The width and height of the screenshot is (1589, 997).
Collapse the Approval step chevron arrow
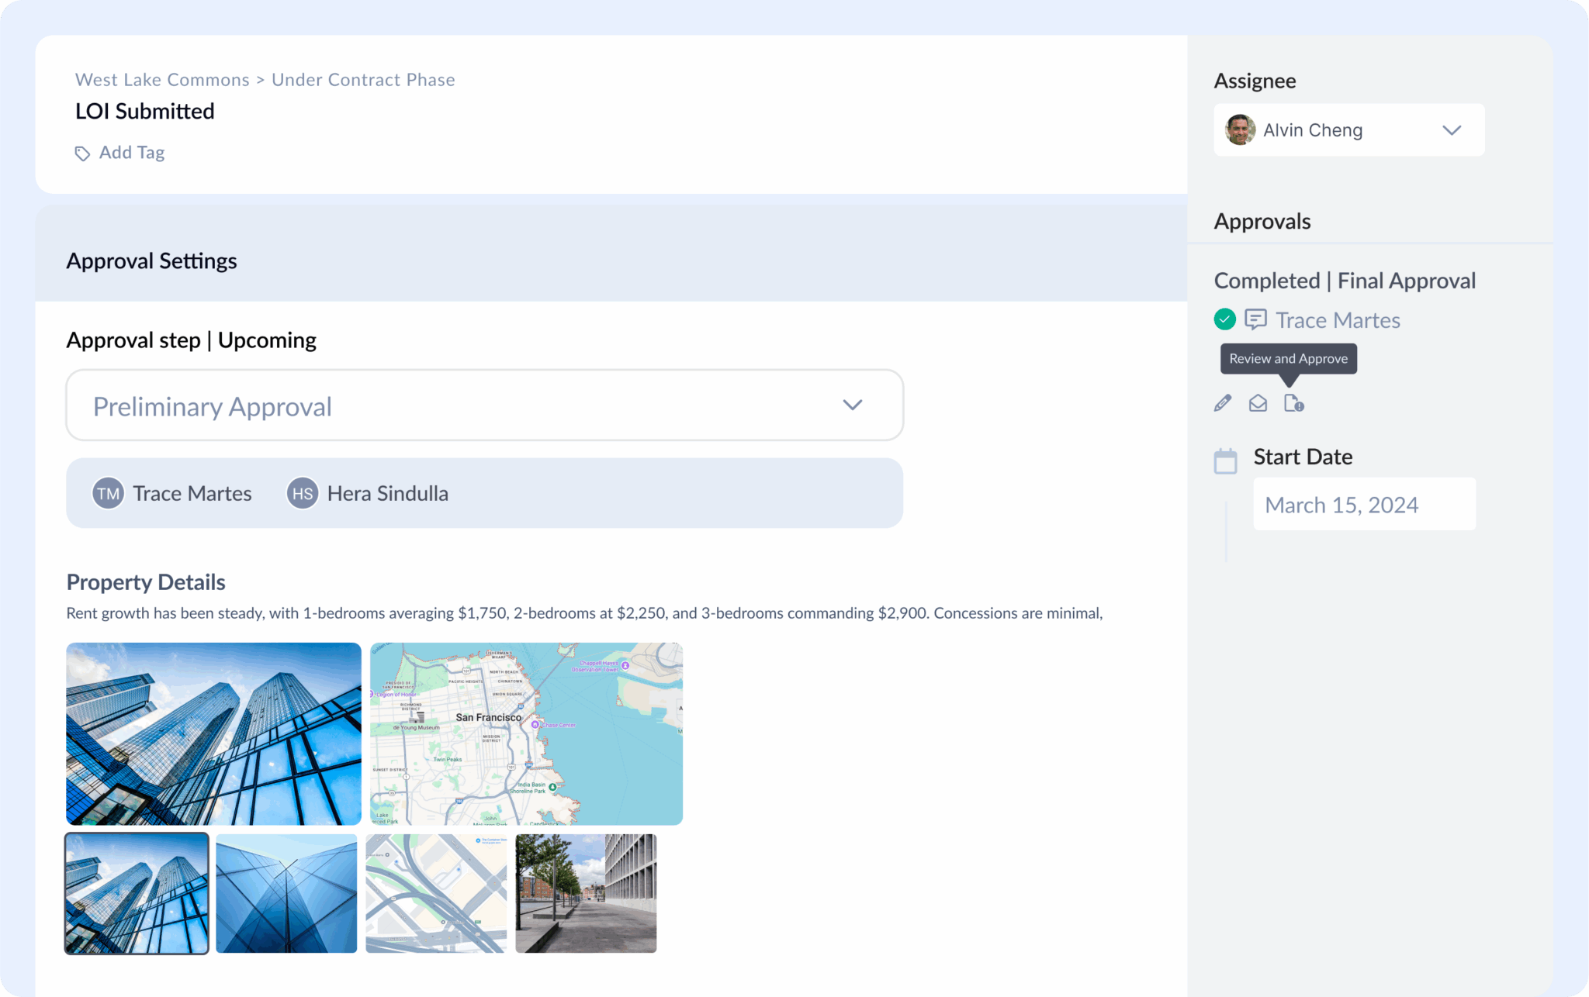(852, 405)
